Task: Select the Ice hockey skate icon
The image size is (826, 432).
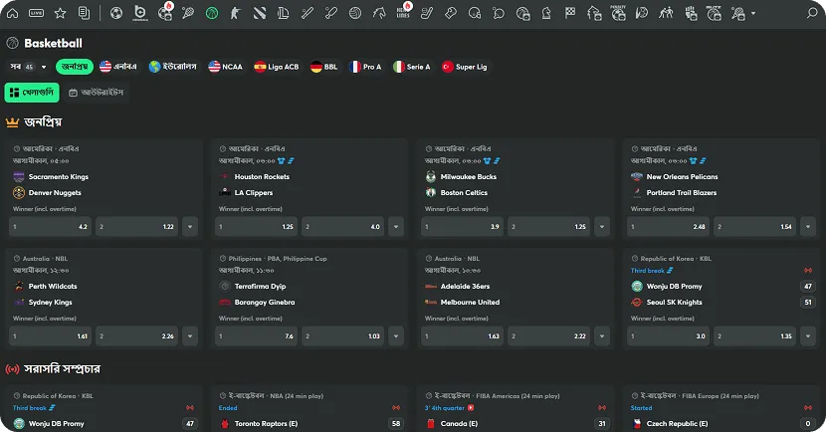Action: tap(427, 13)
